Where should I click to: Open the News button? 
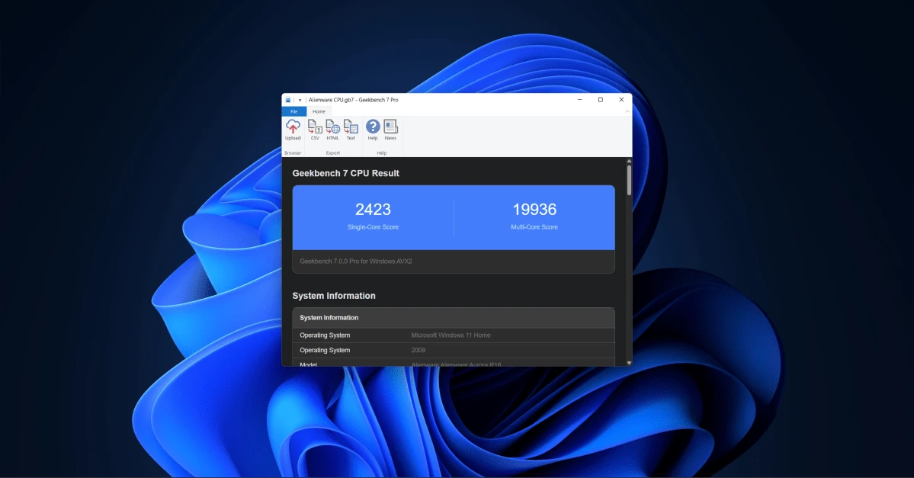tap(390, 130)
